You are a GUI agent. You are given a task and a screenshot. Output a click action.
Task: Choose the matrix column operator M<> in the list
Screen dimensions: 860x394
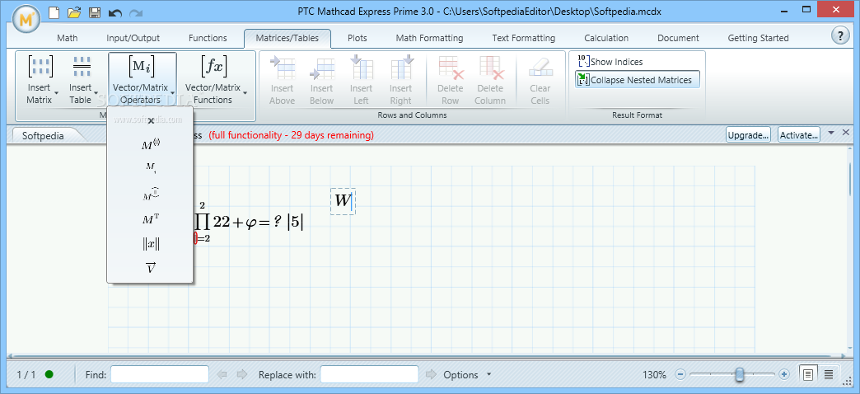151,145
